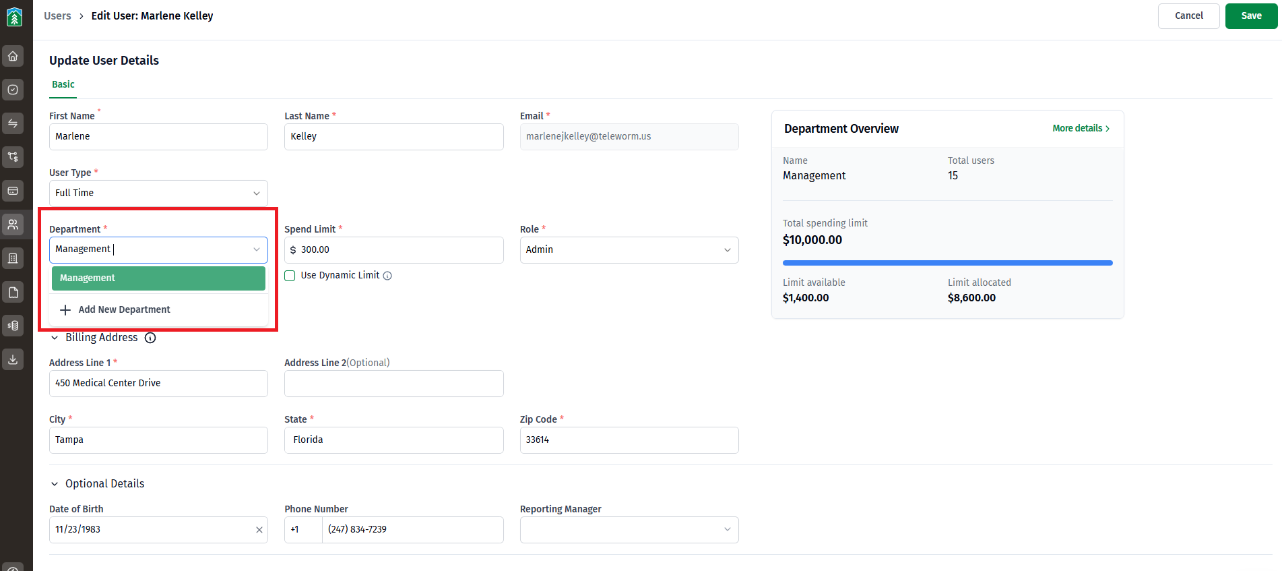Click the Update User Details heading
1282x571 pixels.
[104, 61]
